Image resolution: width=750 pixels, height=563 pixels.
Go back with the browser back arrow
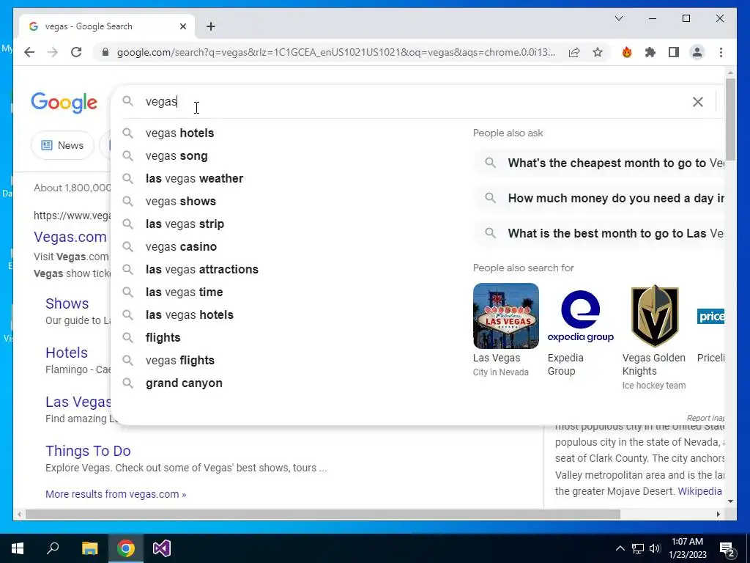pyautogui.click(x=29, y=52)
